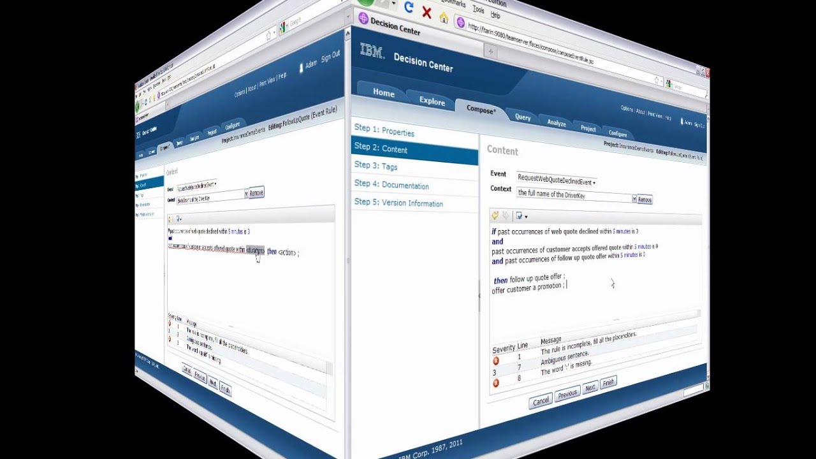
Task: Click the IBM logo in right window header
Action: 372,51
